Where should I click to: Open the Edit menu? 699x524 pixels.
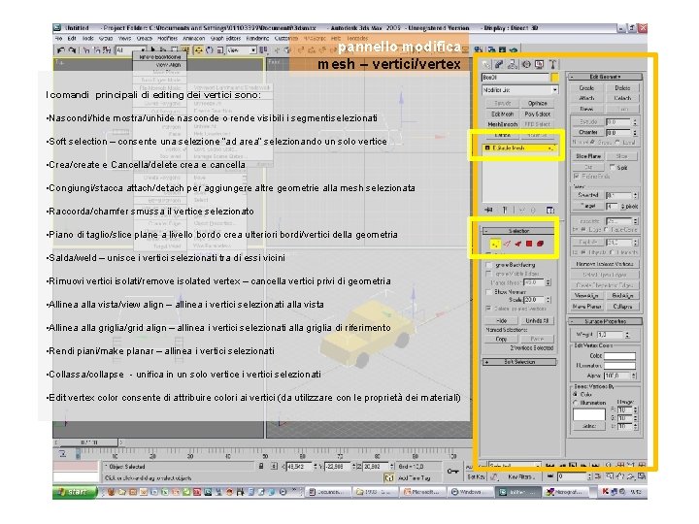(72, 39)
